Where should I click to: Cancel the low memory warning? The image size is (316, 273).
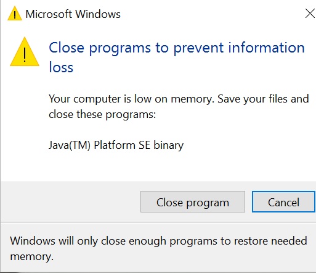coord(283,202)
